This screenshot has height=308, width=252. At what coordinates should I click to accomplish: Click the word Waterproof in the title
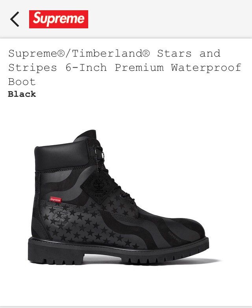pos(206,68)
